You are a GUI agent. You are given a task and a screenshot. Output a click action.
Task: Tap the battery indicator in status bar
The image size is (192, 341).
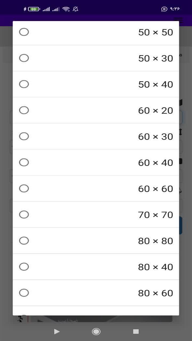[34, 9]
